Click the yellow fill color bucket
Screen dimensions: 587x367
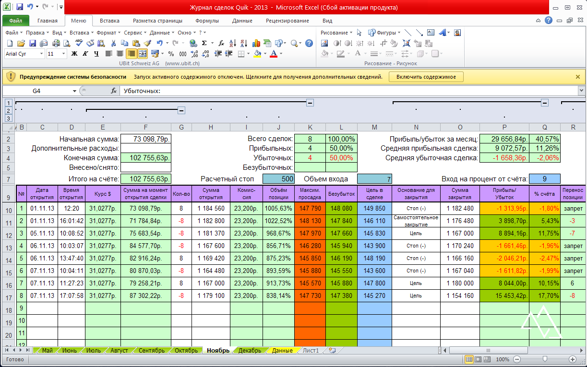[x=257, y=54]
